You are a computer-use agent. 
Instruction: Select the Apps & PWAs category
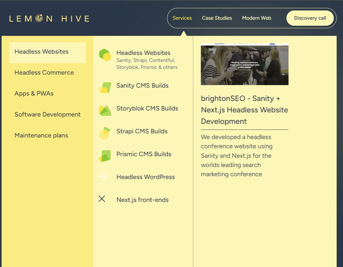coord(34,93)
